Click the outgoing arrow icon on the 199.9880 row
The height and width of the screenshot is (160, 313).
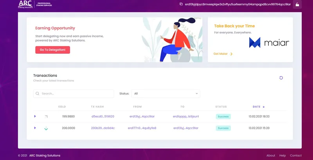point(46,116)
